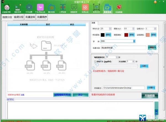Open the 模板视频 template video tool
166x122 pixels.
(x=18, y=9)
